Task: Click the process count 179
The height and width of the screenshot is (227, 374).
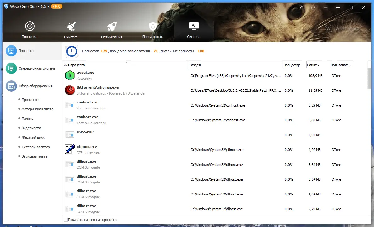Action: click(104, 51)
